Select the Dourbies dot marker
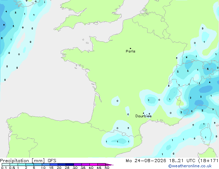The image size is (219, 169). coord(143,113)
